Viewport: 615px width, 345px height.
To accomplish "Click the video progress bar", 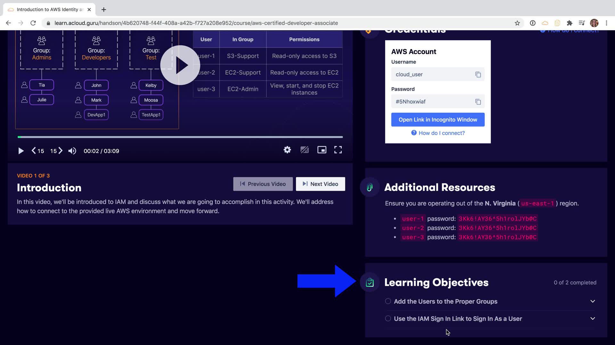I will tap(180, 137).
